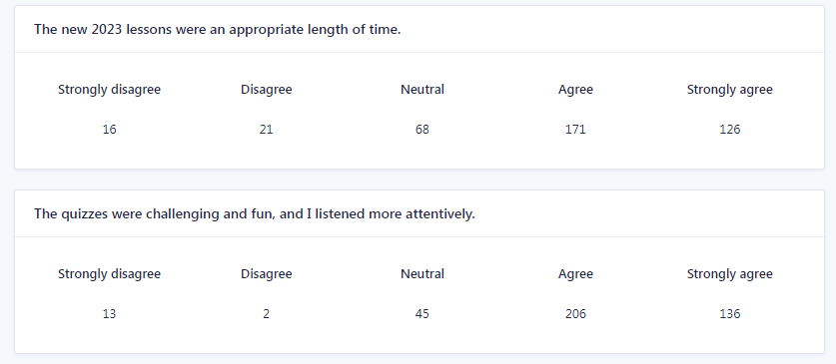
Task: Click the Disagree count of 21
Action: 266,130
